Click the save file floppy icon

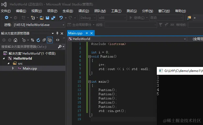(x=47, y=18)
